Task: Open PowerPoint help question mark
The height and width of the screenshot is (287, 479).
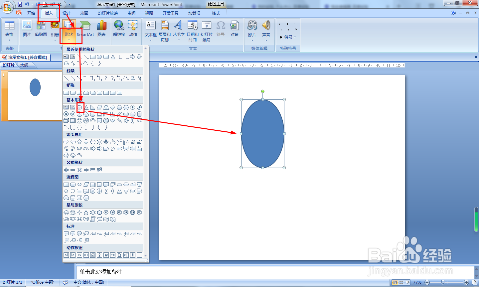Action: 453,13
